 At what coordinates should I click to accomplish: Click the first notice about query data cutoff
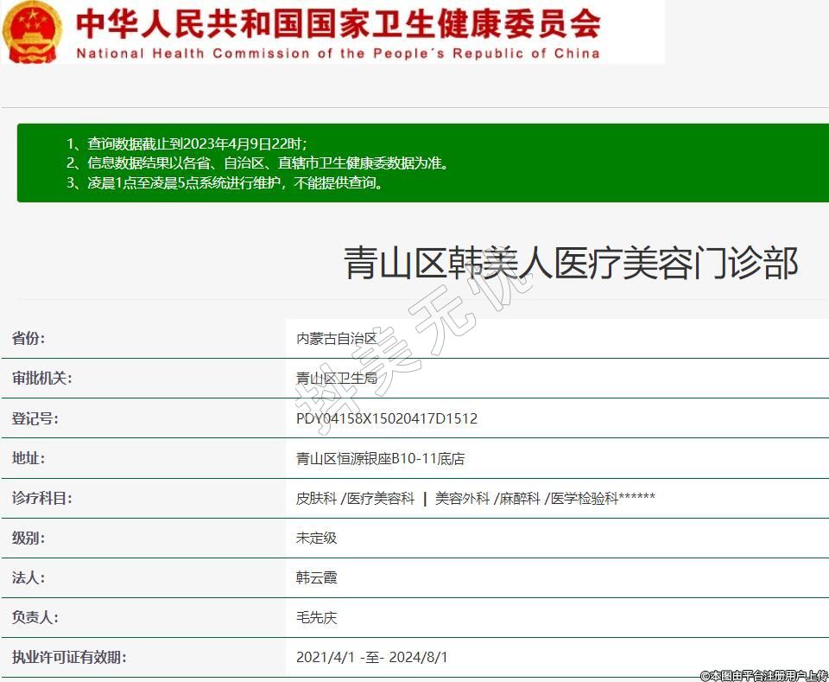[x=187, y=143]
